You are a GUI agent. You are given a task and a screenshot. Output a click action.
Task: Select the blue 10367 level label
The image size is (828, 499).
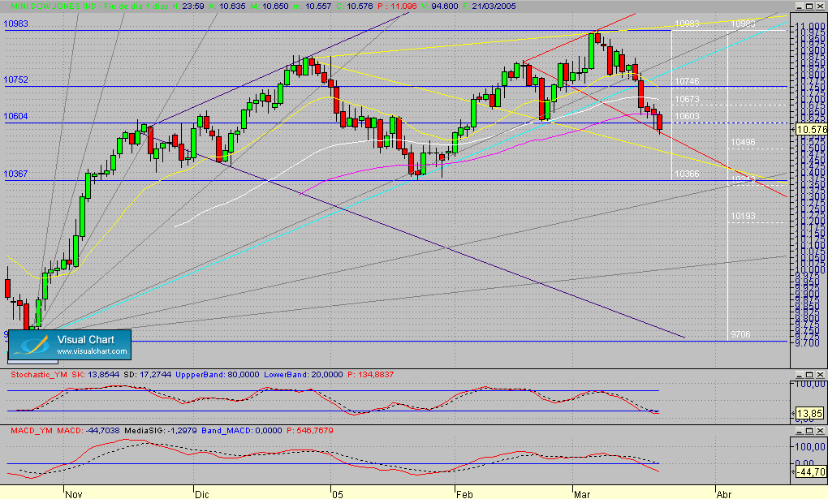[16, 174]
